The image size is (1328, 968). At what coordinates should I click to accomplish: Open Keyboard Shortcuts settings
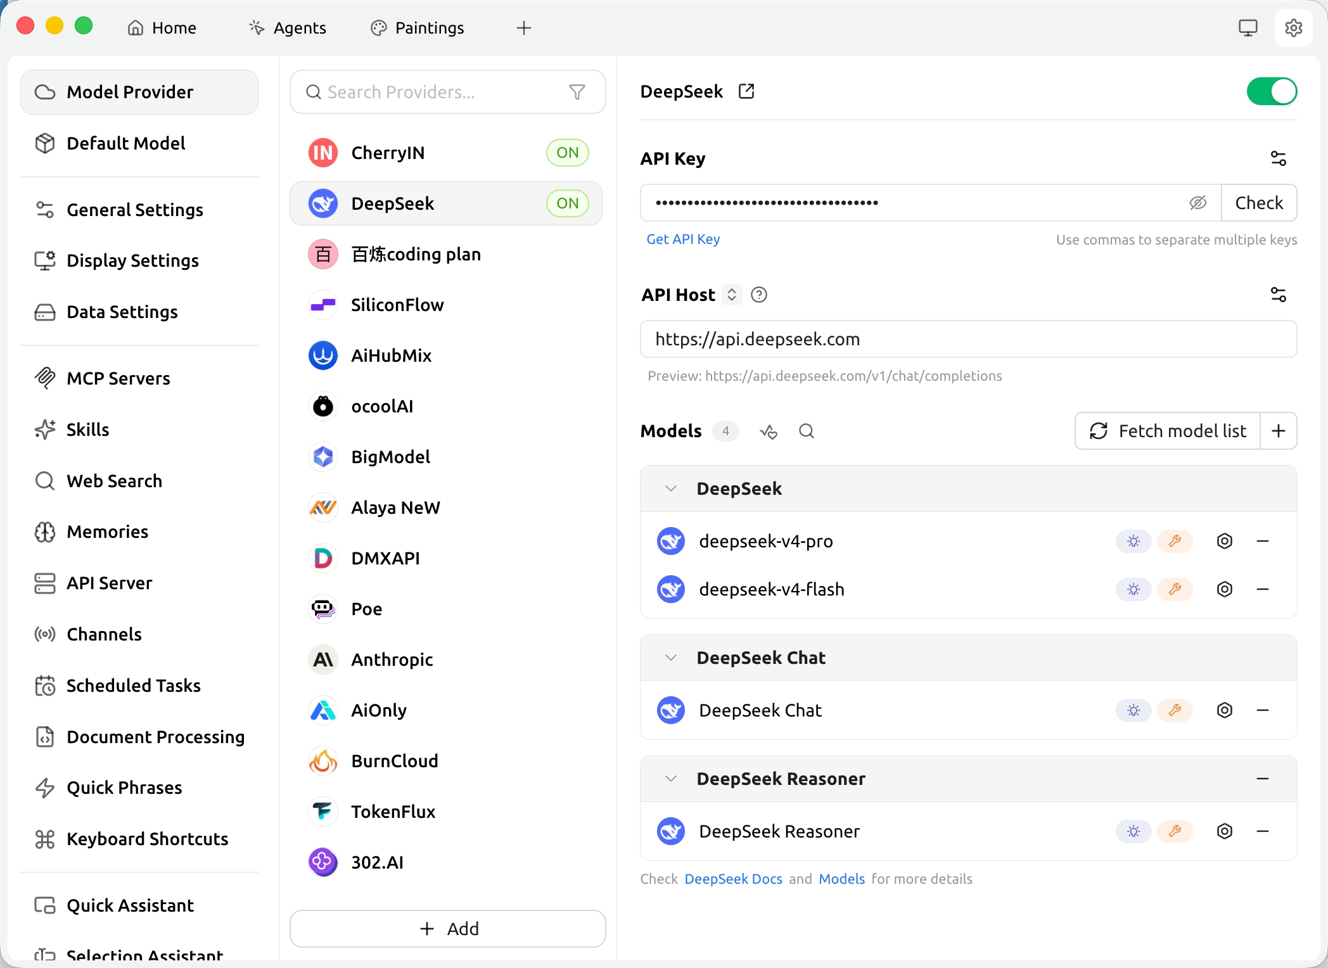pos(139,839)
